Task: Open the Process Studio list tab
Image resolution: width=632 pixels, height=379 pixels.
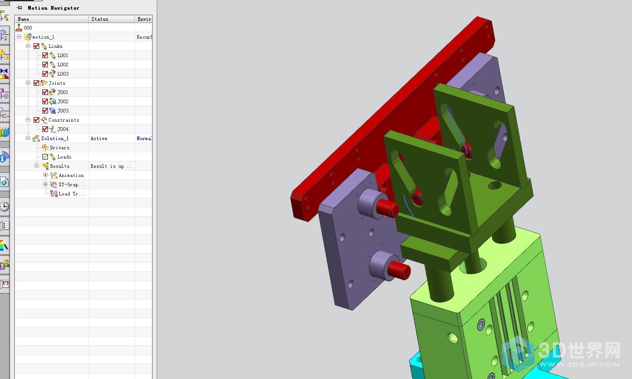Action: [4, 225]
